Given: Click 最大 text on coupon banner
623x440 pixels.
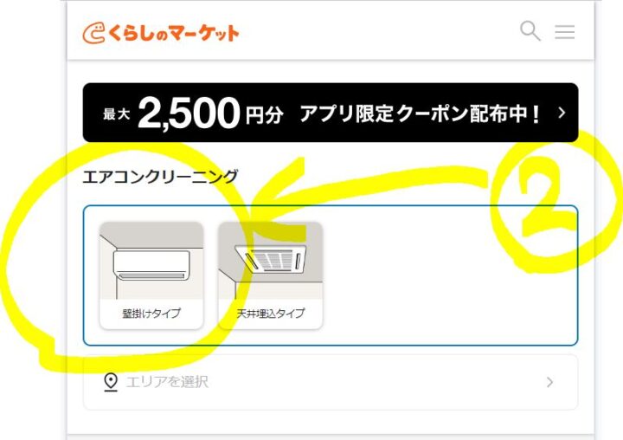Looking at the screenshot, I should point(117,114).
